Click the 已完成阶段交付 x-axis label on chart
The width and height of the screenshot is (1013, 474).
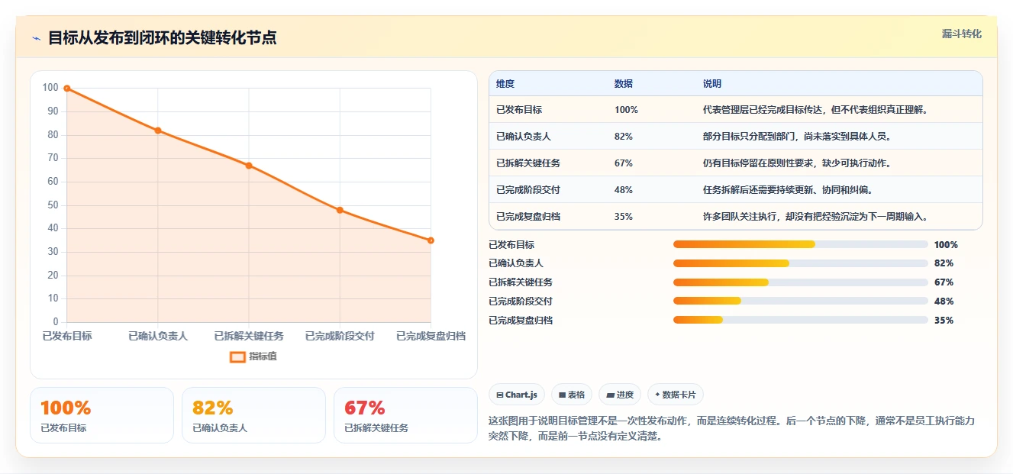pos(340,337)
